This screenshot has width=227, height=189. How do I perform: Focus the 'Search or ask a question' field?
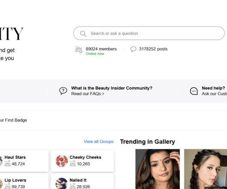click(x=149, y=33)
